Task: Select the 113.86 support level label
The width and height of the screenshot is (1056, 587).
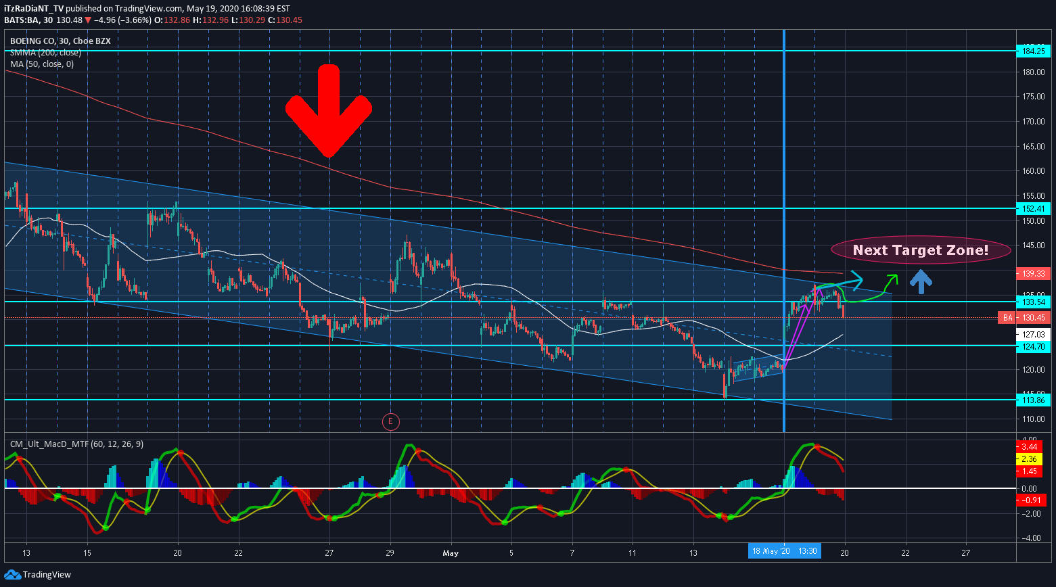Action: pos(1033,400)
